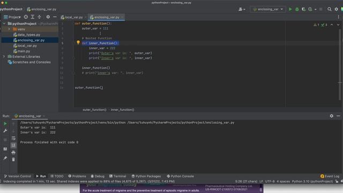
Task: Click inner_function() breadcrumb
Action: point(122,109)
